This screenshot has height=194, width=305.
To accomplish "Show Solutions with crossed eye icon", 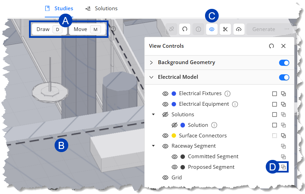I will coord(165,115).
